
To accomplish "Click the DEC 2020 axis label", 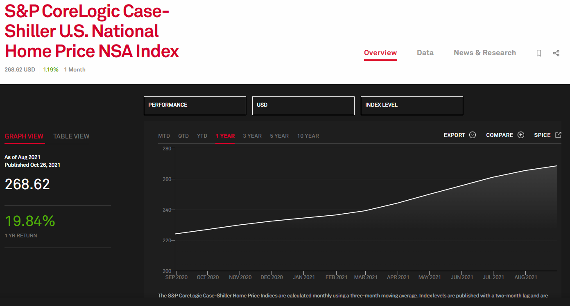I will (x=271, y=277).
